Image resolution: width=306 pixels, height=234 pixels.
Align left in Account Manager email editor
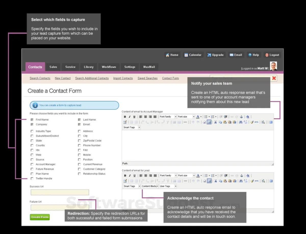(x=141, y=117)
